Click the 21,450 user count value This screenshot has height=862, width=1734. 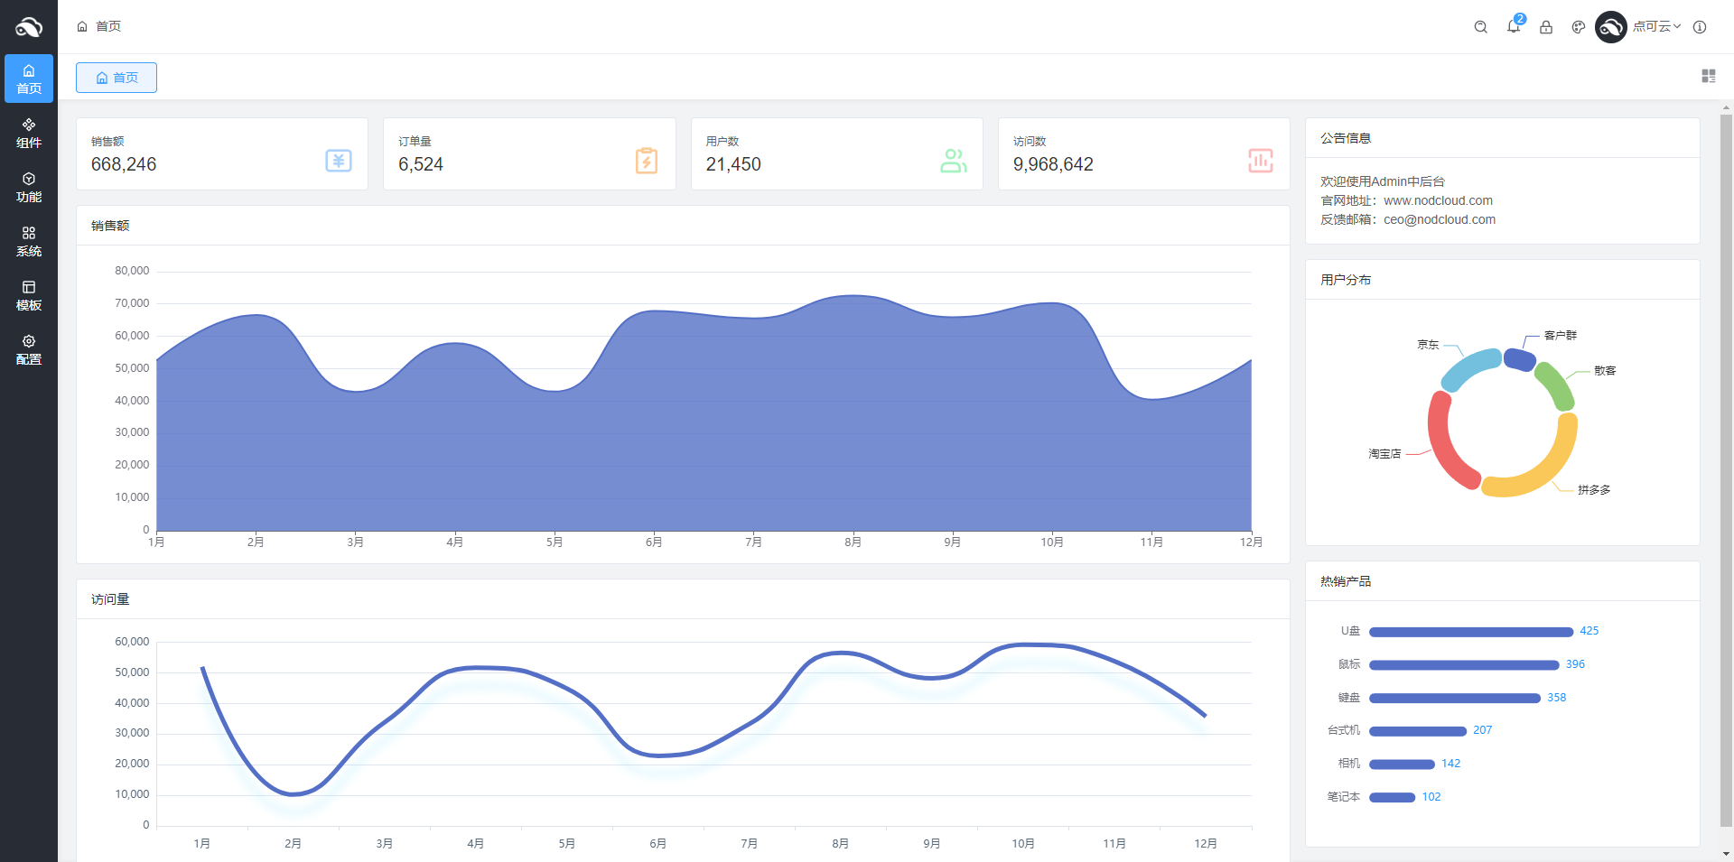coord(733,164)
